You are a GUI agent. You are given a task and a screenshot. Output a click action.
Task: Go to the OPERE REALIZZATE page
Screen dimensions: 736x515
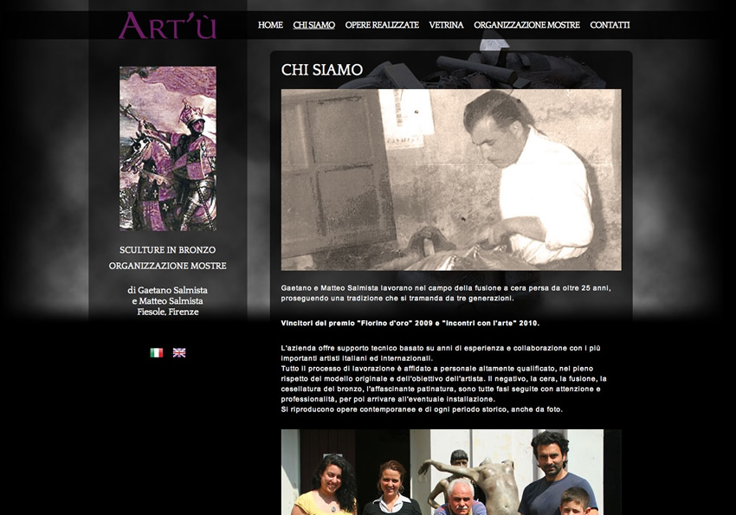[x=382, y=25]
